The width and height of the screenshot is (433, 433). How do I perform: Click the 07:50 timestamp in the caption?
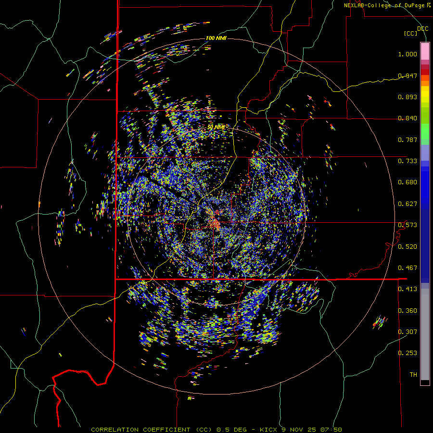(x=331, y=430)
